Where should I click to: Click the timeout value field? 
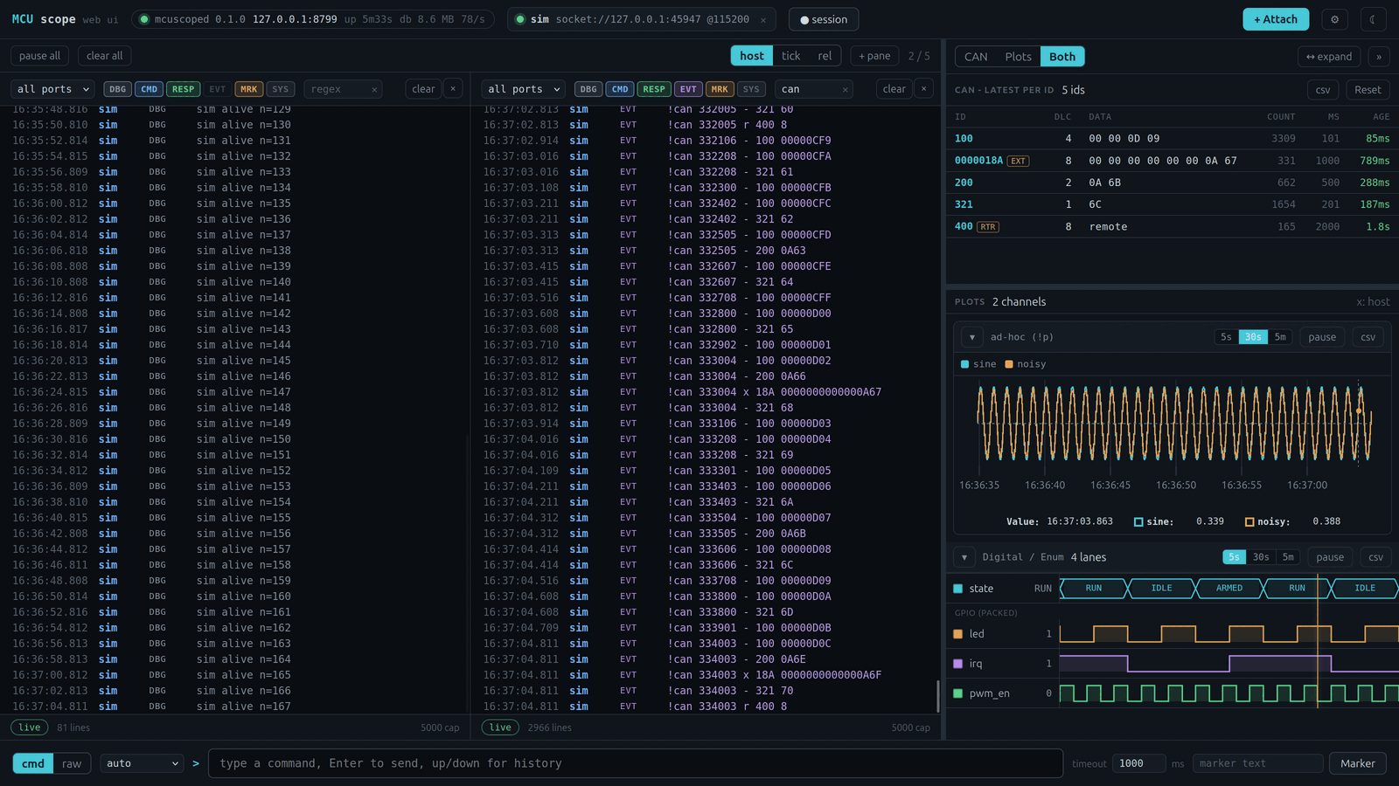pos(1139,763)
